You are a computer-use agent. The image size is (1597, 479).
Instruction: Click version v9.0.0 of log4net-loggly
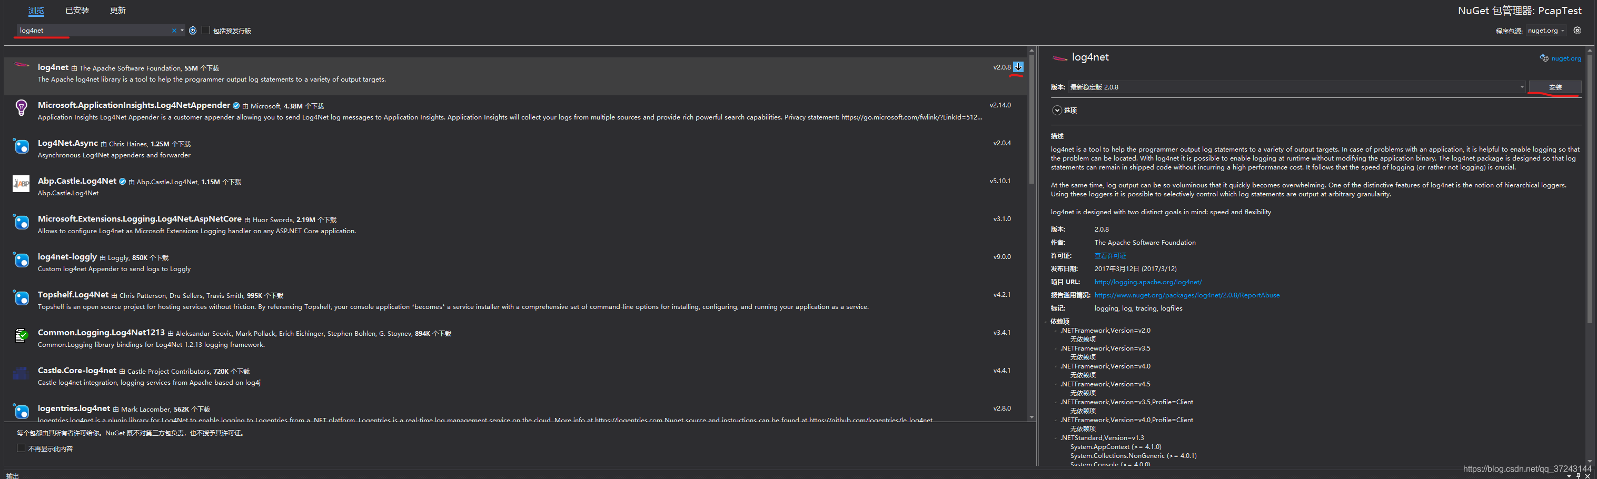click(1002, 256)
